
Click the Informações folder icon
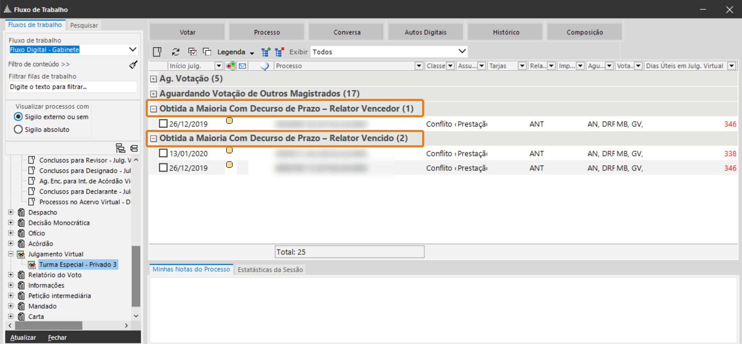[21, 285]
